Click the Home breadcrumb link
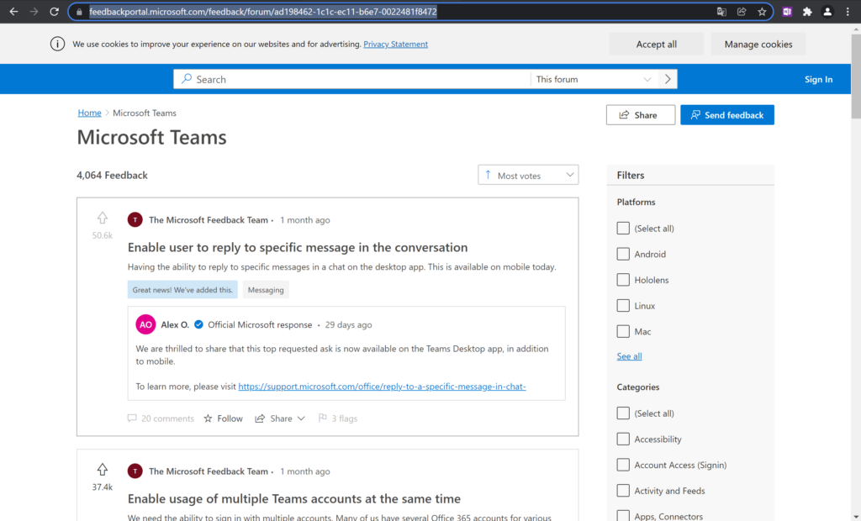 [x=89, y=113]
